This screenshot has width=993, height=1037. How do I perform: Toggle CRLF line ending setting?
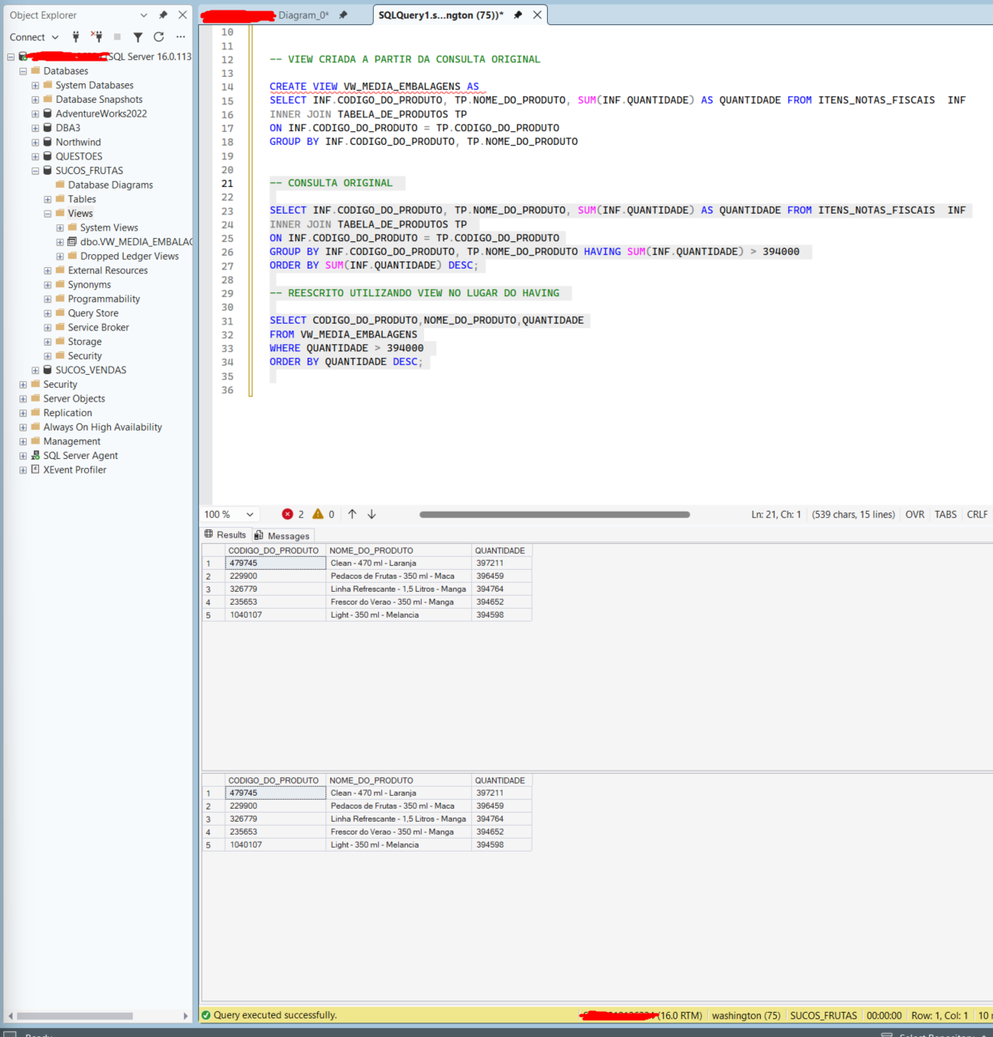pyautogui.click(x=977, y=514)
